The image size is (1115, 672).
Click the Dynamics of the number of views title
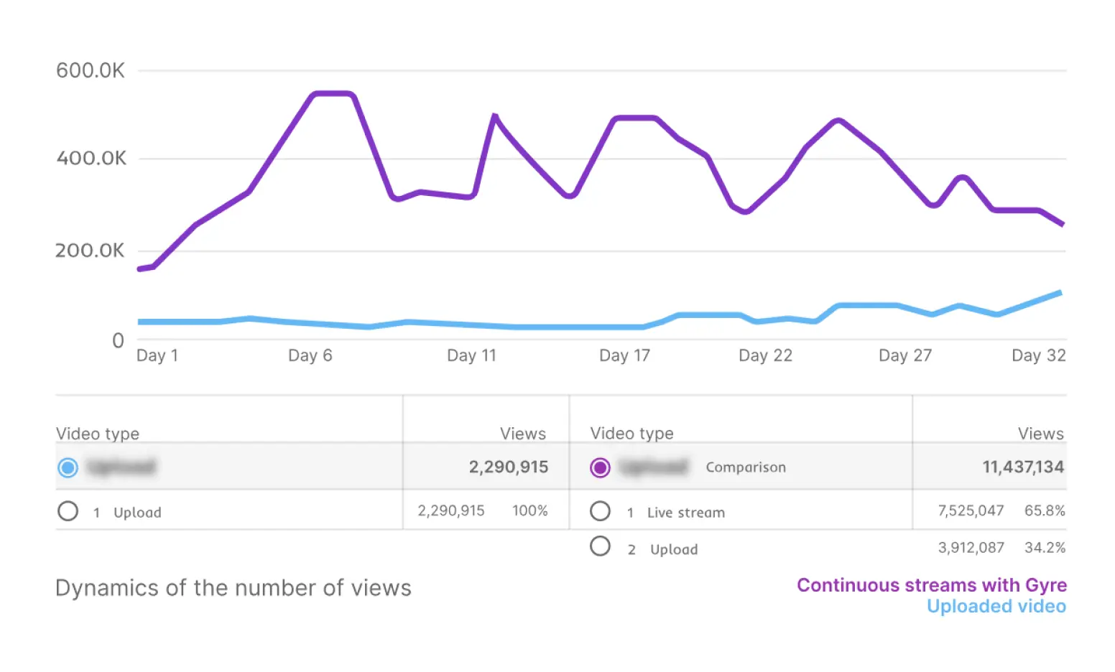(x=233, y=588)
